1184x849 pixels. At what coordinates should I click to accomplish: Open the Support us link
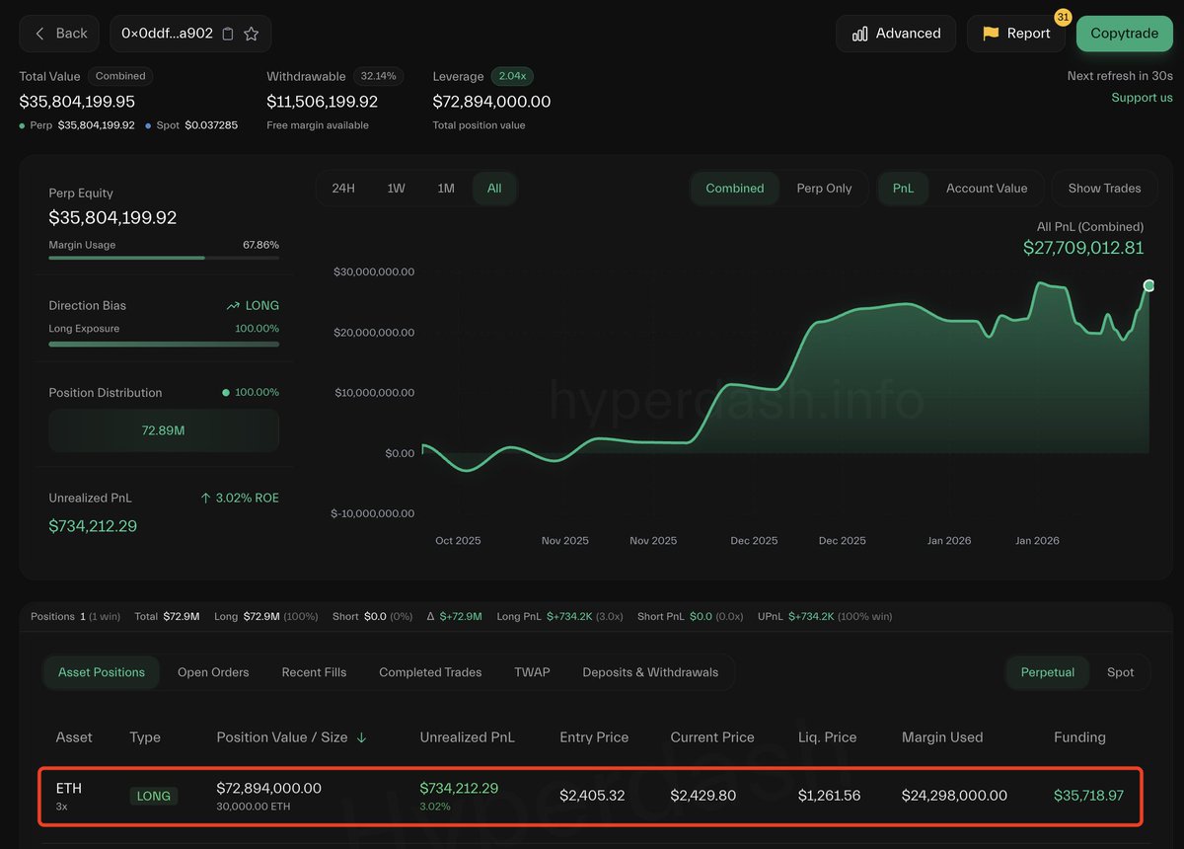[1142, 98]
